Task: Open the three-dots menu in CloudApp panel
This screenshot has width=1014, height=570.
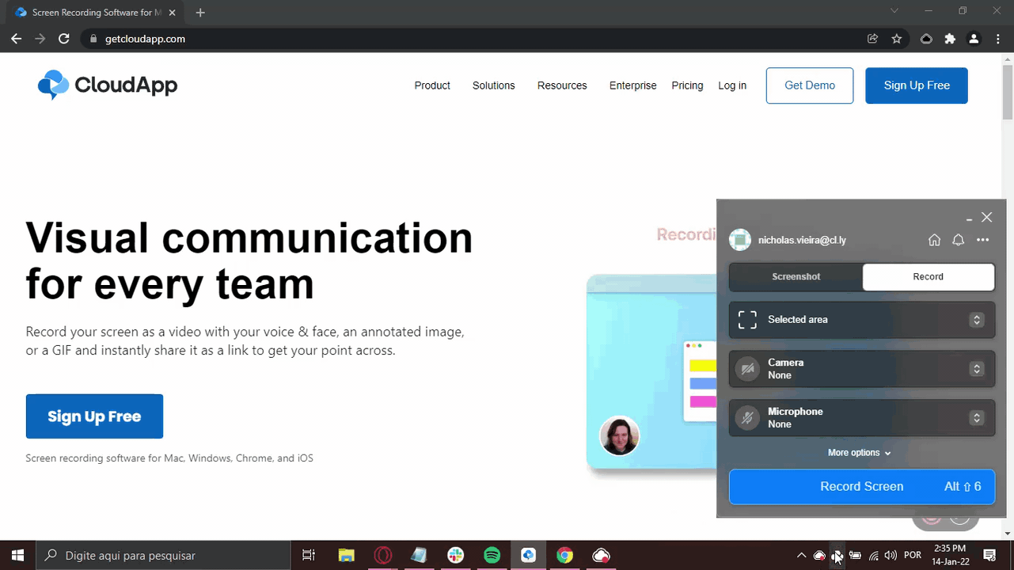Action: (983, 240)
